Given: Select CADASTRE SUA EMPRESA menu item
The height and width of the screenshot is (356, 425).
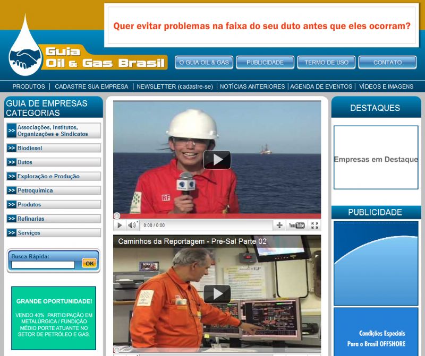Looking at the screenshot, I should 91,86.
